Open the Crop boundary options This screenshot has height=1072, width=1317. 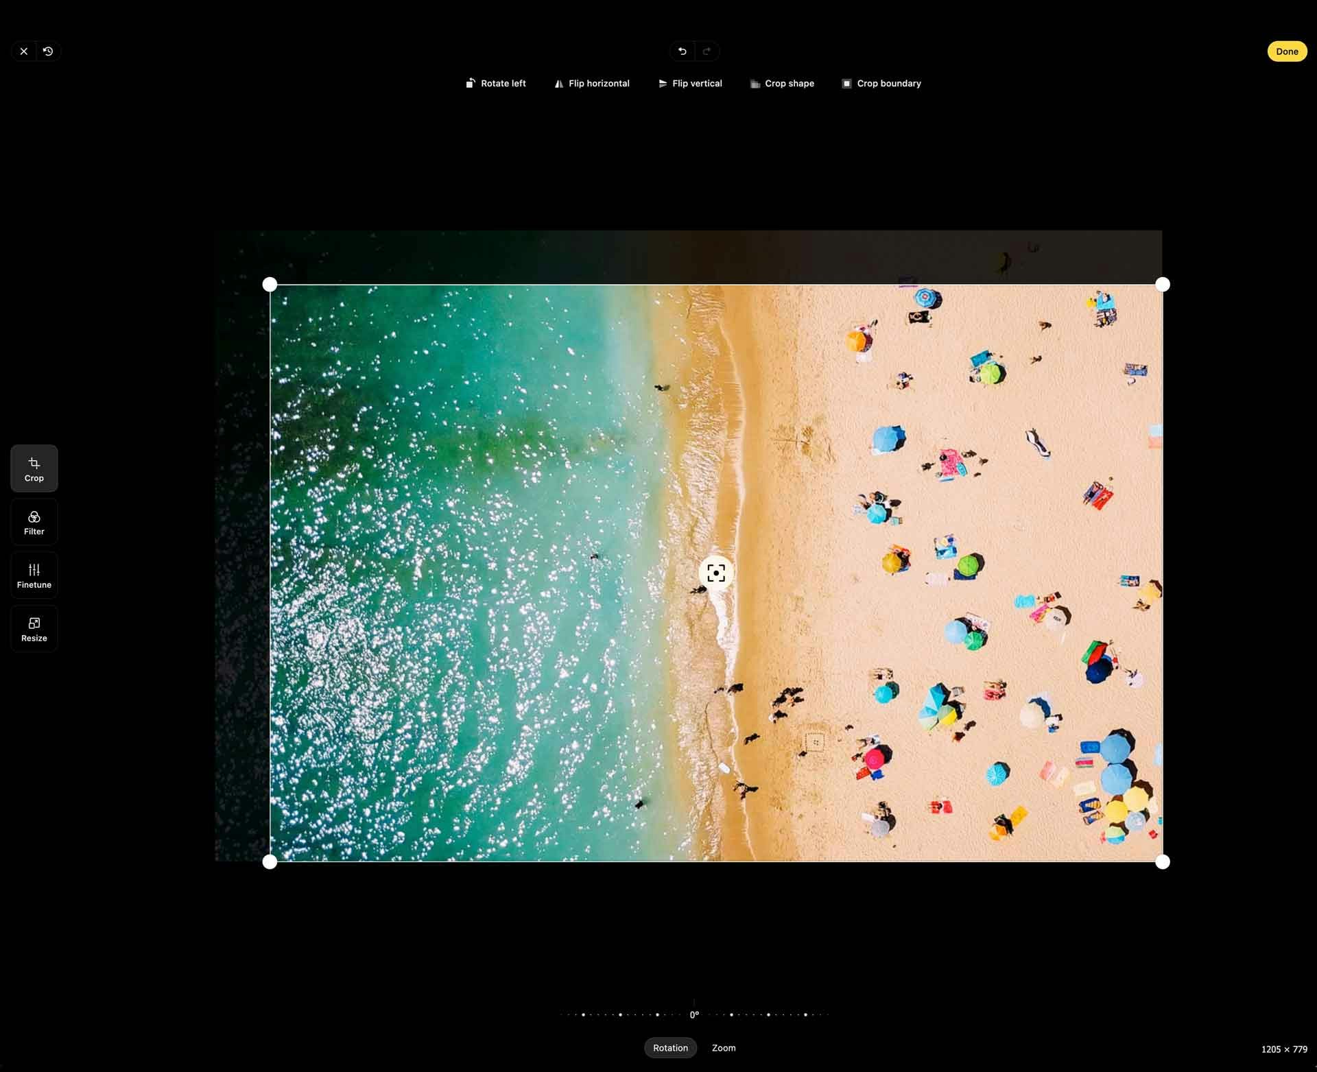tap(881, 84)
